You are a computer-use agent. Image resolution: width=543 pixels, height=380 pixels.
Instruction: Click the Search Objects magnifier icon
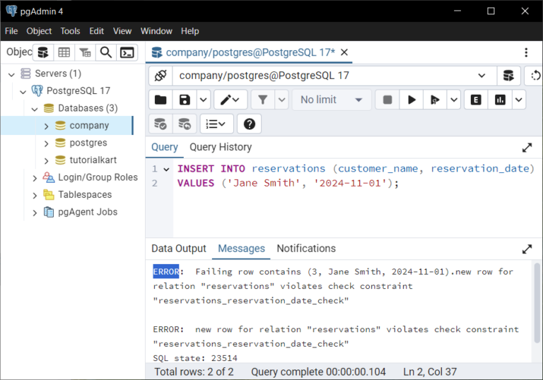point(105,52)
